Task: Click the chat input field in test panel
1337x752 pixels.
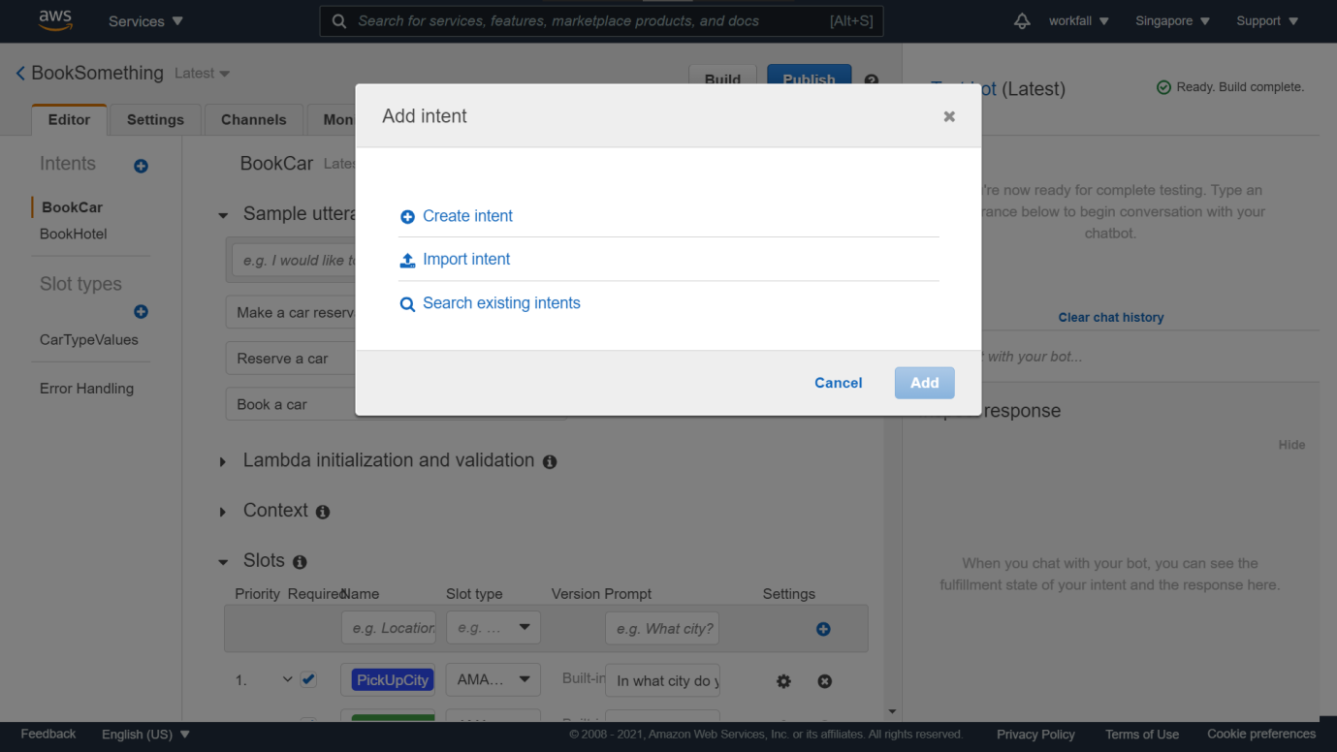Action: [x=1111, y=357]
